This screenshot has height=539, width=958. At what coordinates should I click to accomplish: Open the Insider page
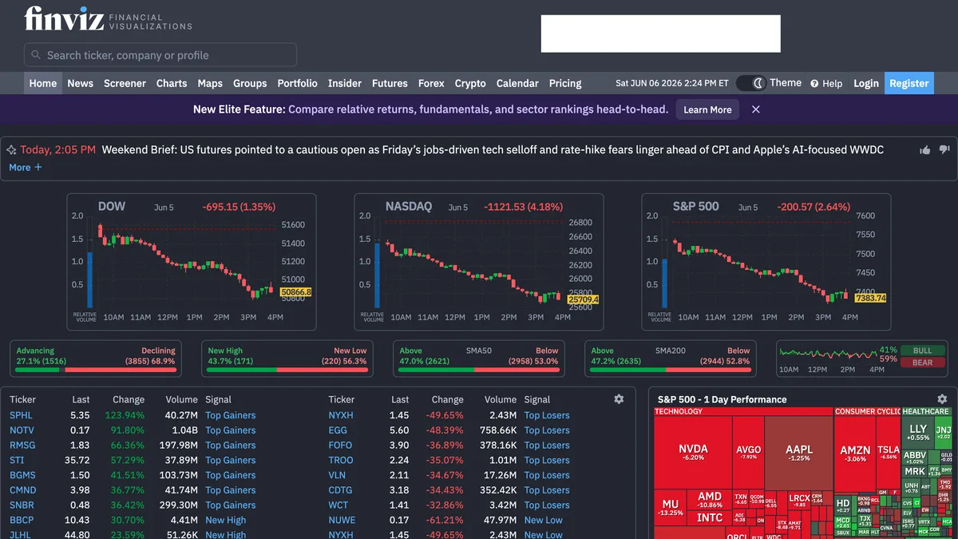click(x=345, y=83)
